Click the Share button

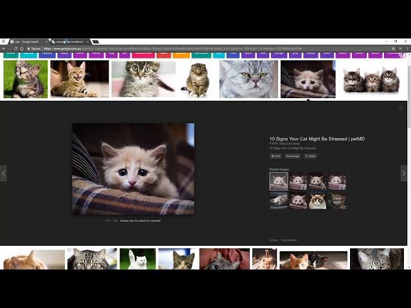310,156
